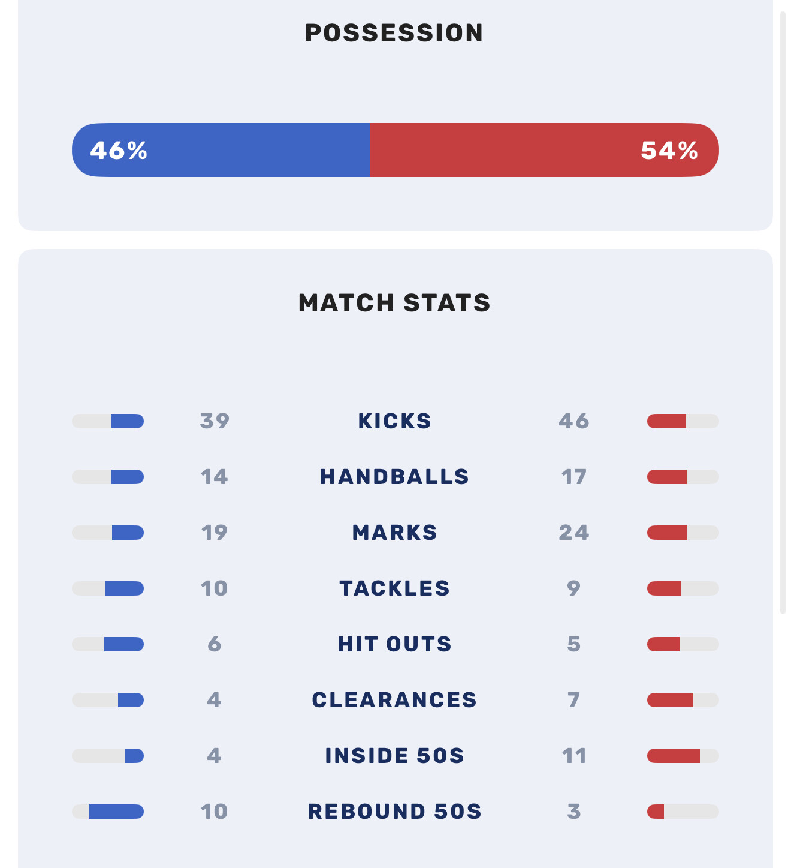Click the POSSESSION heading
Screen dimensions: 791x868
click(394, 33)
